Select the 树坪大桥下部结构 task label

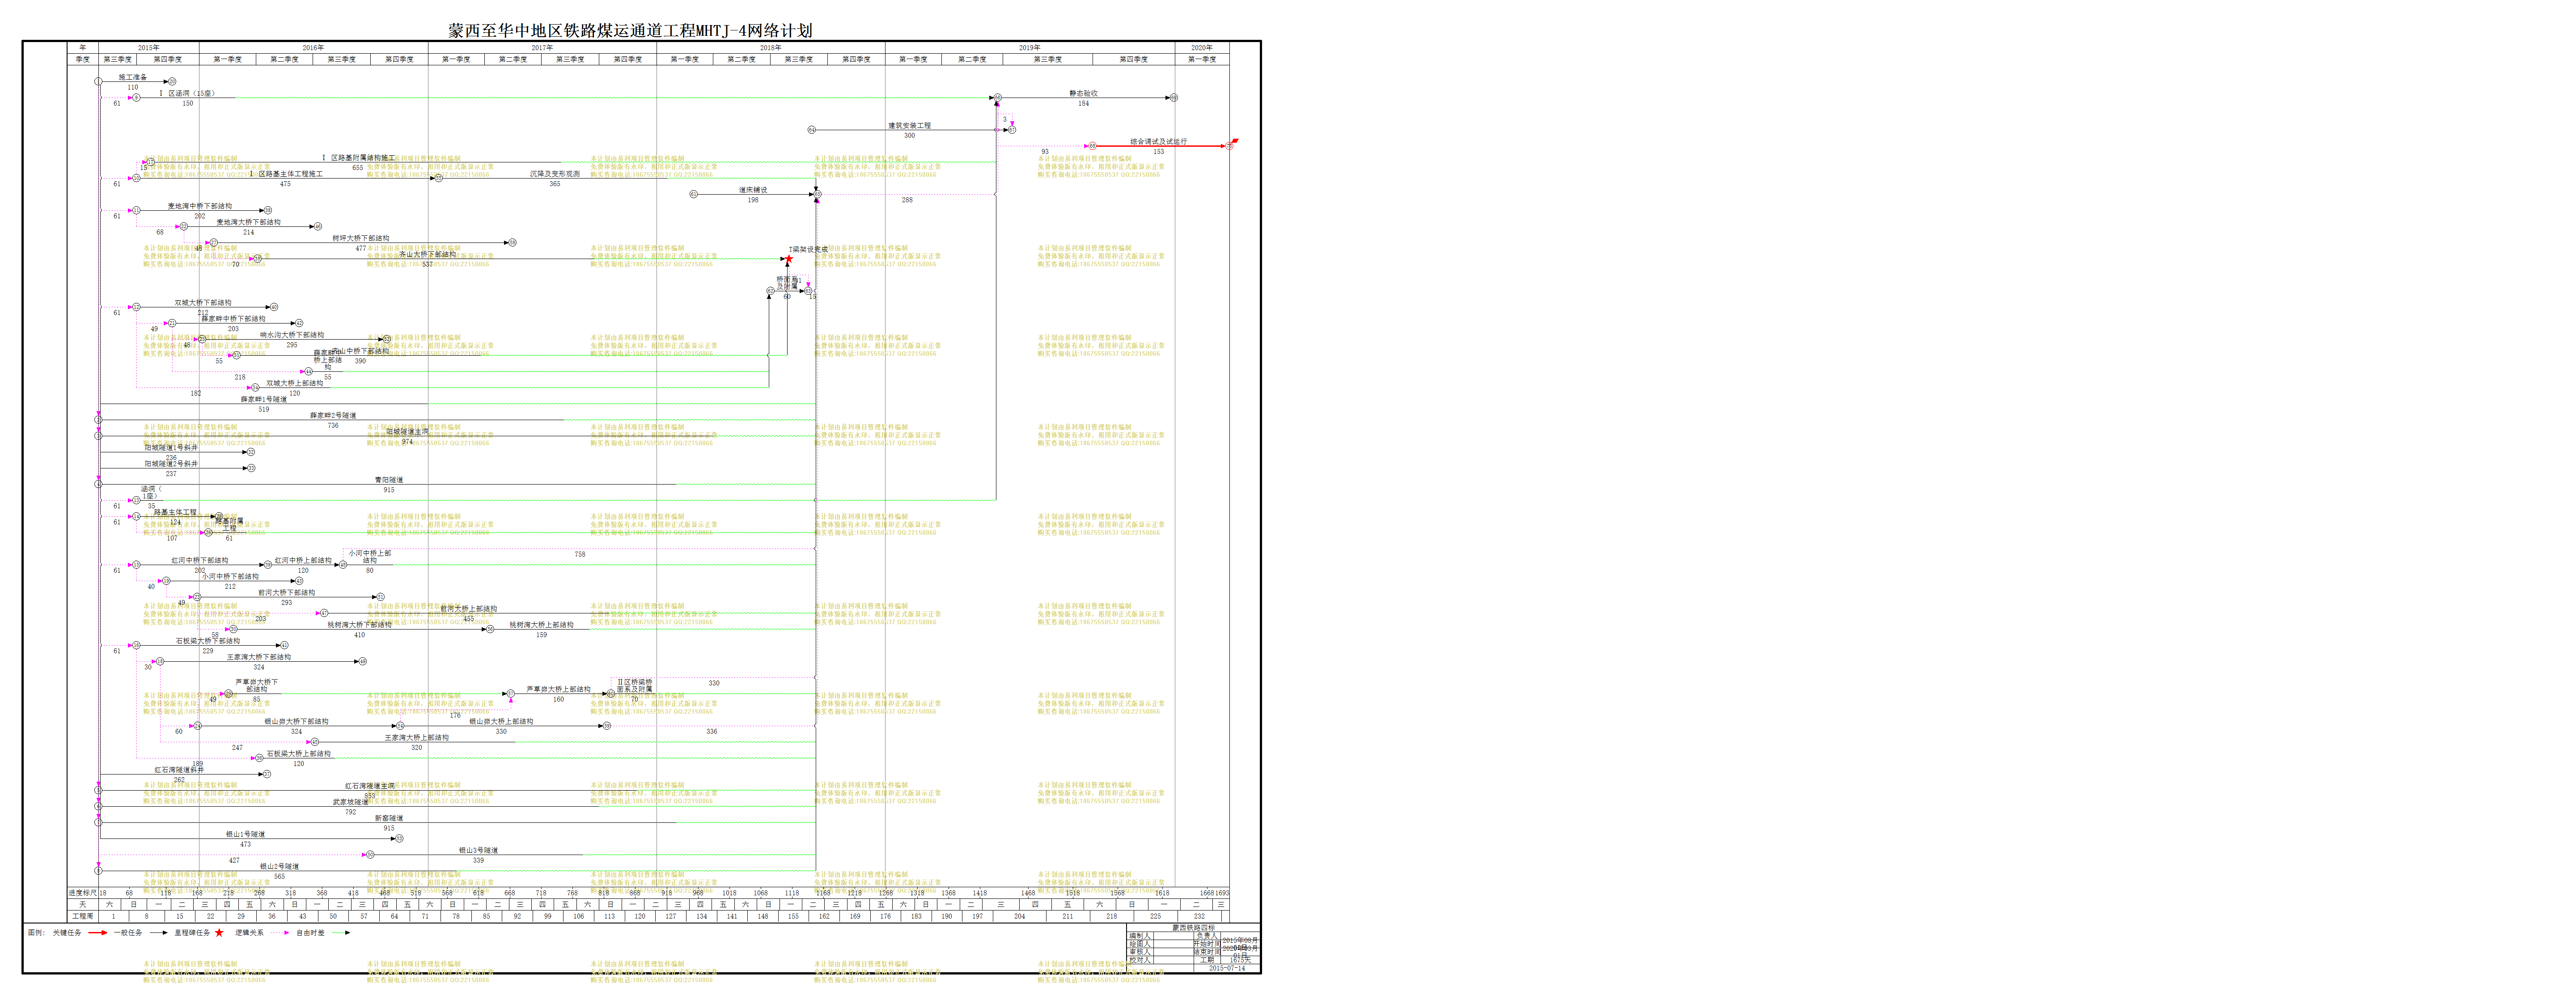click(361, 238)
